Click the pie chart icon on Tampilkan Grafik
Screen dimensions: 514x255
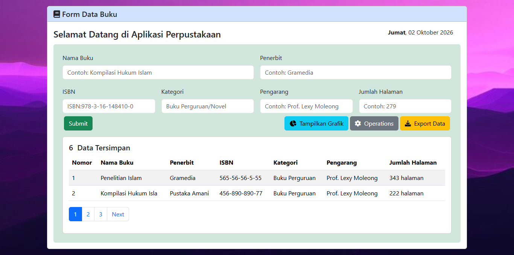(293, 123)
